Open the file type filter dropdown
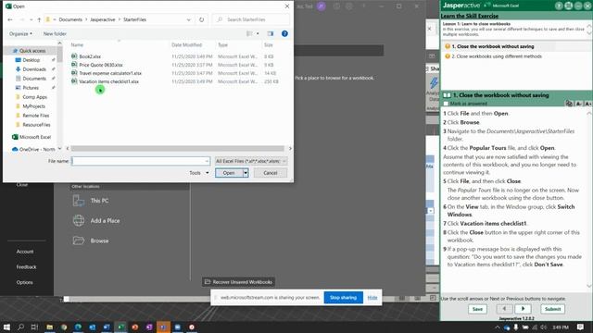This screenshot has height=333, width=593. pyautogui.click(x=251, y=161)
